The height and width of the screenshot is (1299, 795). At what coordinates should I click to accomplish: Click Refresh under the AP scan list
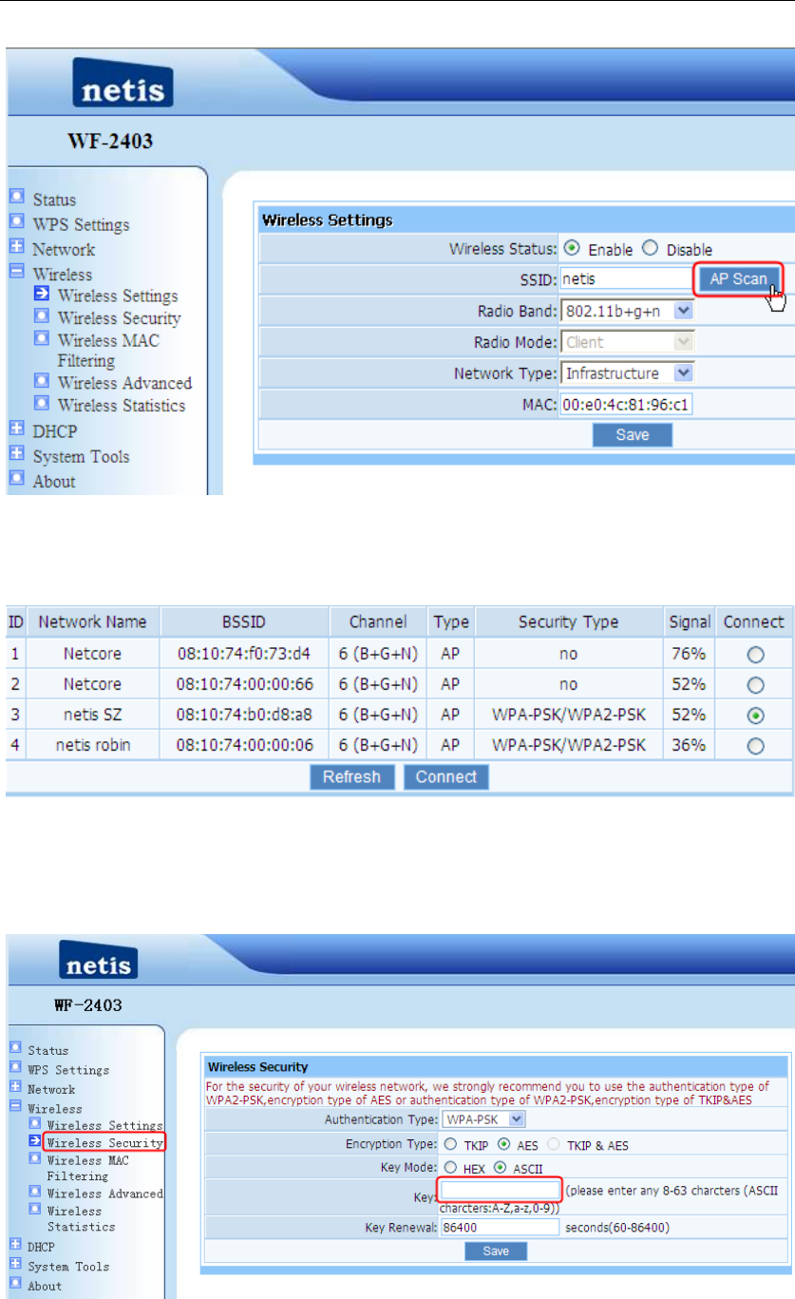point(351,776)
